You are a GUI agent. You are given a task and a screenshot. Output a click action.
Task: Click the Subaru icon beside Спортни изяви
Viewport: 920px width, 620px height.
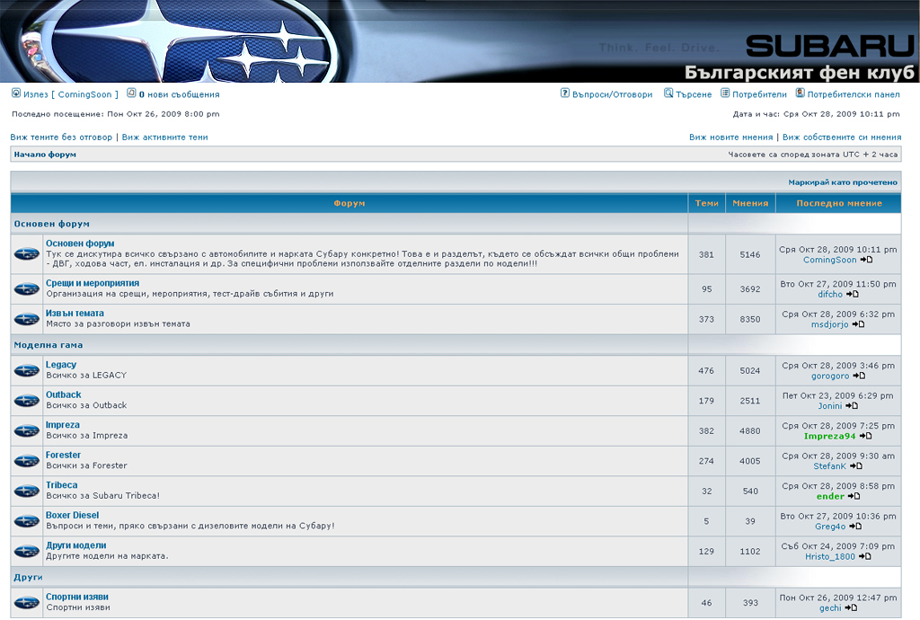[x=26, y=602]
